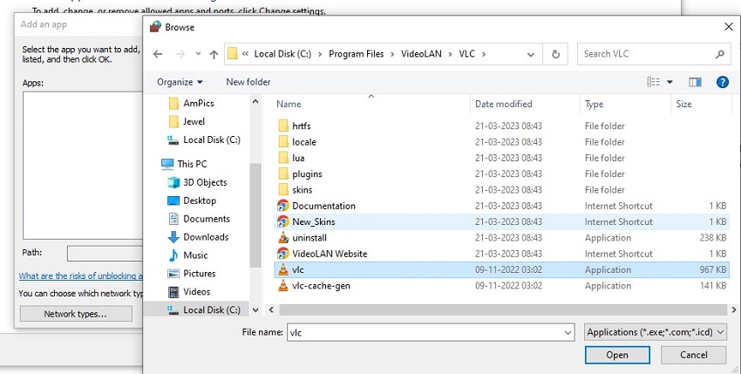Image resolution: width=741 pixels, height=374 pixels.
Task: Select vlc application cone icon
Action: [x=283, y=270]
